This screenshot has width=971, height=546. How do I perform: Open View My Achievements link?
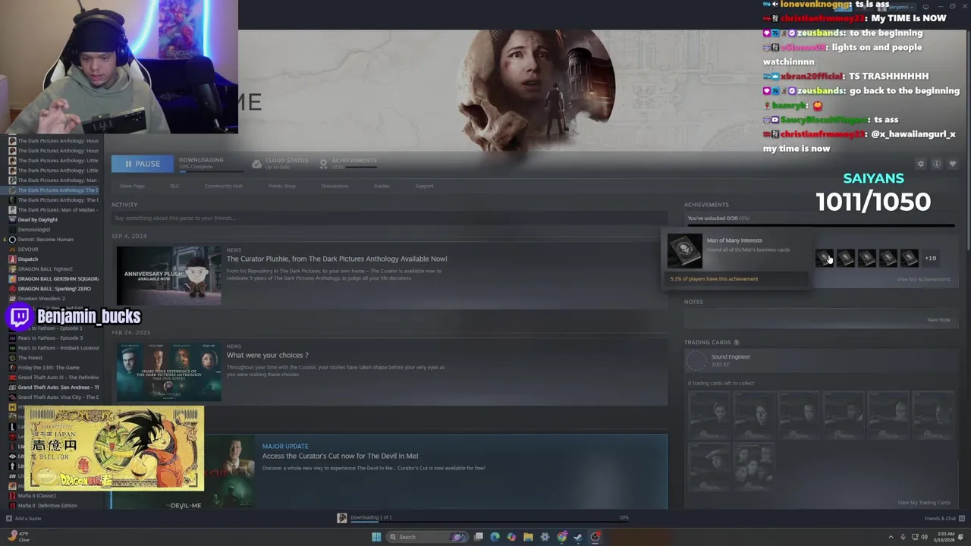923,279
